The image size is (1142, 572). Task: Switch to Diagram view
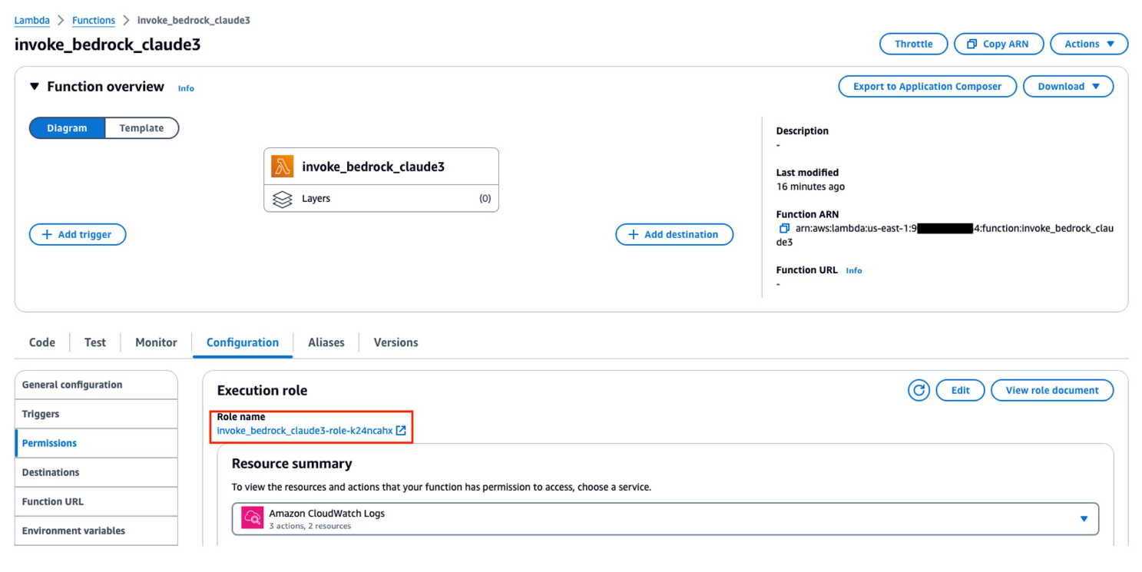(67, 128)
